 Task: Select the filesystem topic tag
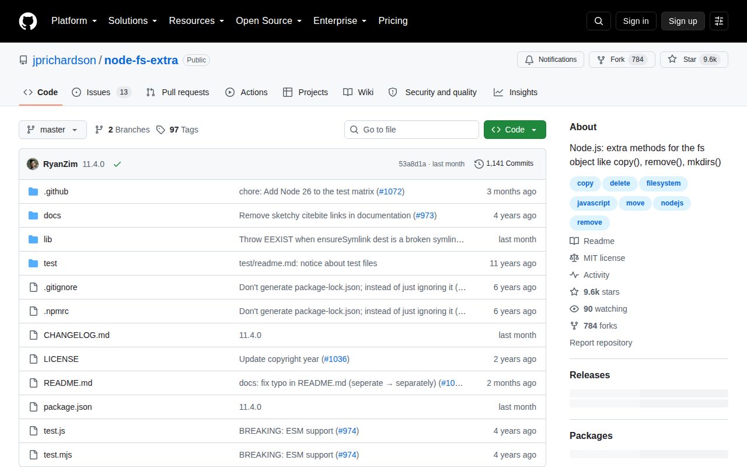(664, 183)
